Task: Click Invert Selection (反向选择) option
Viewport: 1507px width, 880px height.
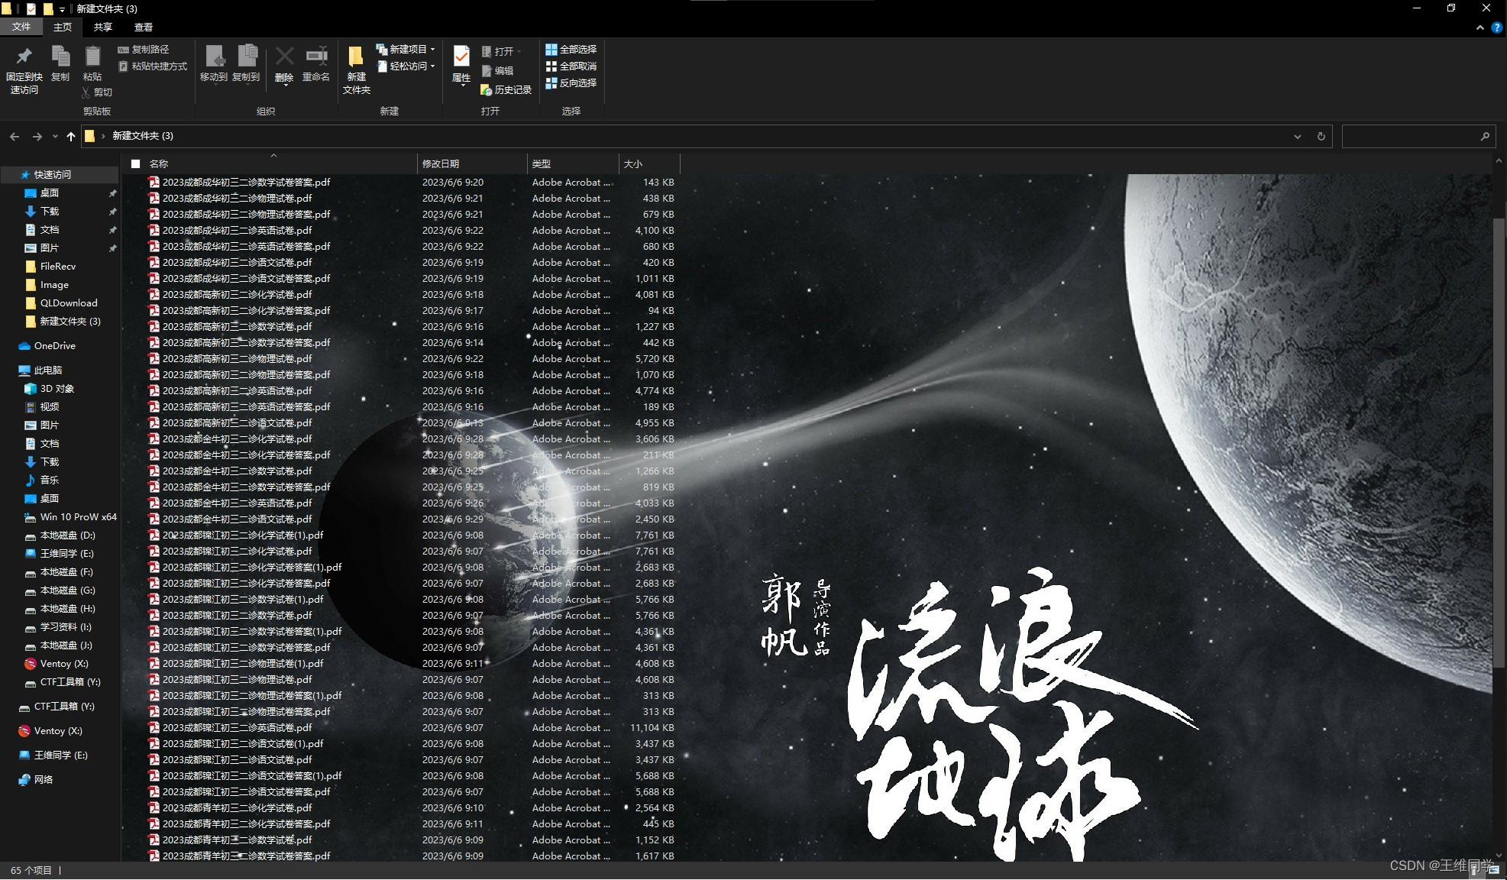Action: tap(571, 82)
